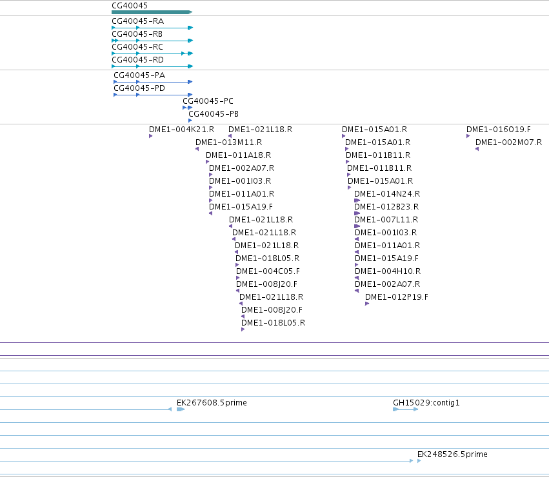The width and height of the screenshot is (549, 477).
Task: Pick the CG40045-RC transcript label
Action: pyautogui.click(x=137, y=47)
